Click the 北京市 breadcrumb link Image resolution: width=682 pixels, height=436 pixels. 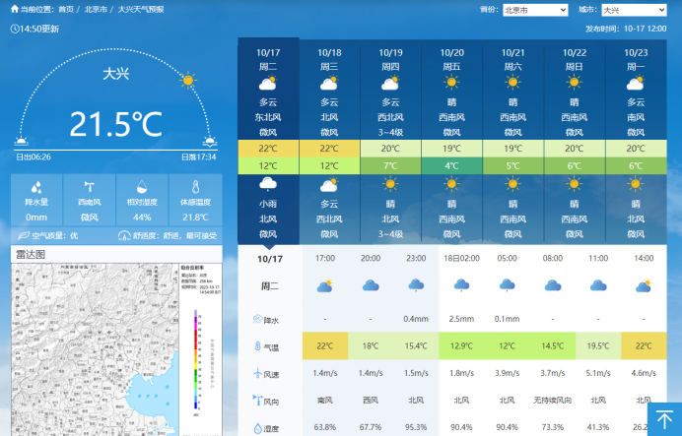click(97, 9)
